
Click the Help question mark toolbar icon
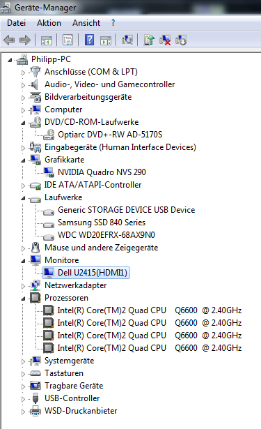coord(89,40)
